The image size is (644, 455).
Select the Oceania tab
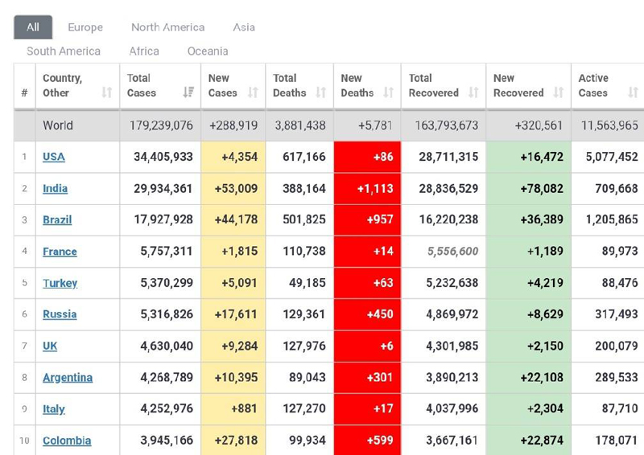tap(208, 51)
